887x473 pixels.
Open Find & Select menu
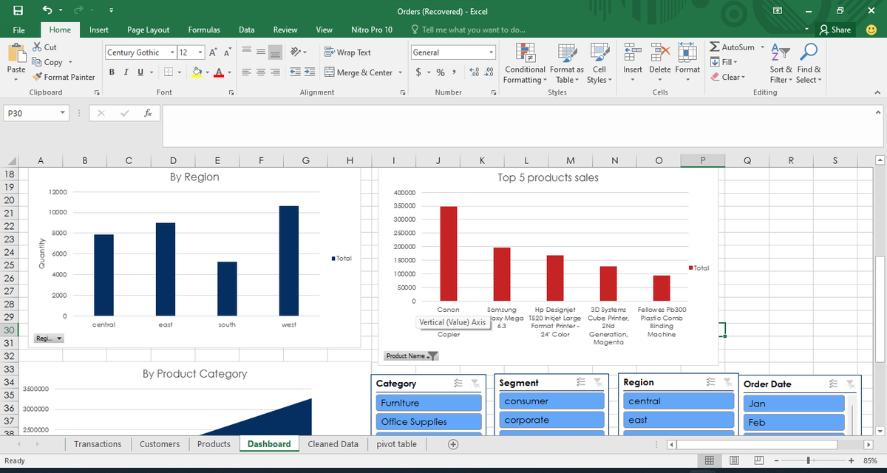tap(809, 64)
